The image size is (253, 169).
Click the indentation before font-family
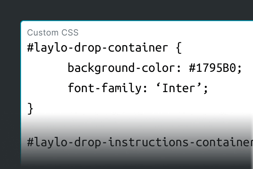pos(46,88)
